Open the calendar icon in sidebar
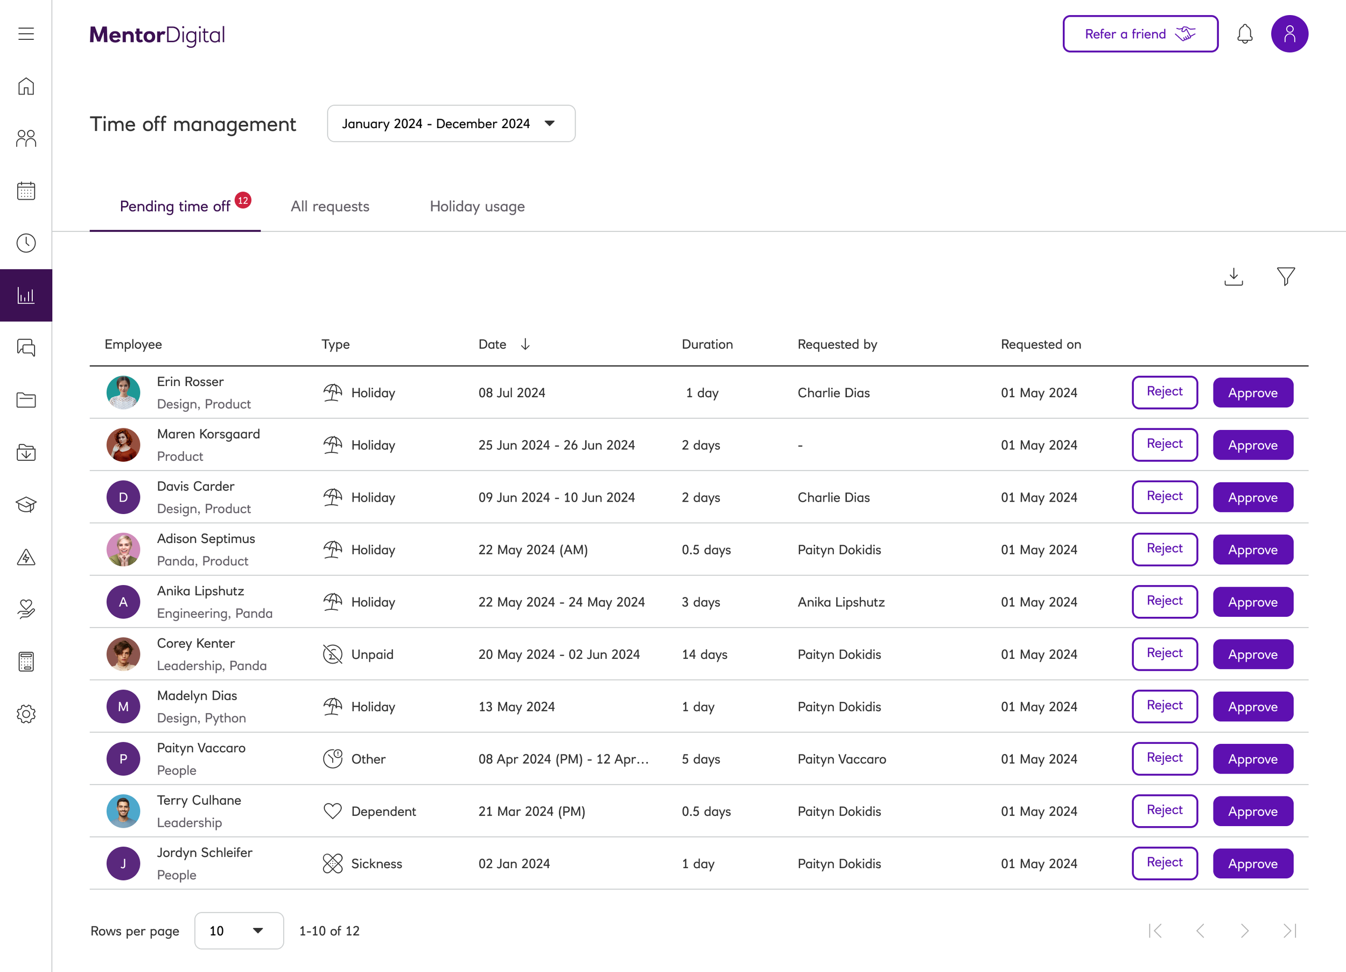Image resolution: width=1346 pixels, height=972 pixels. [26, 191]
